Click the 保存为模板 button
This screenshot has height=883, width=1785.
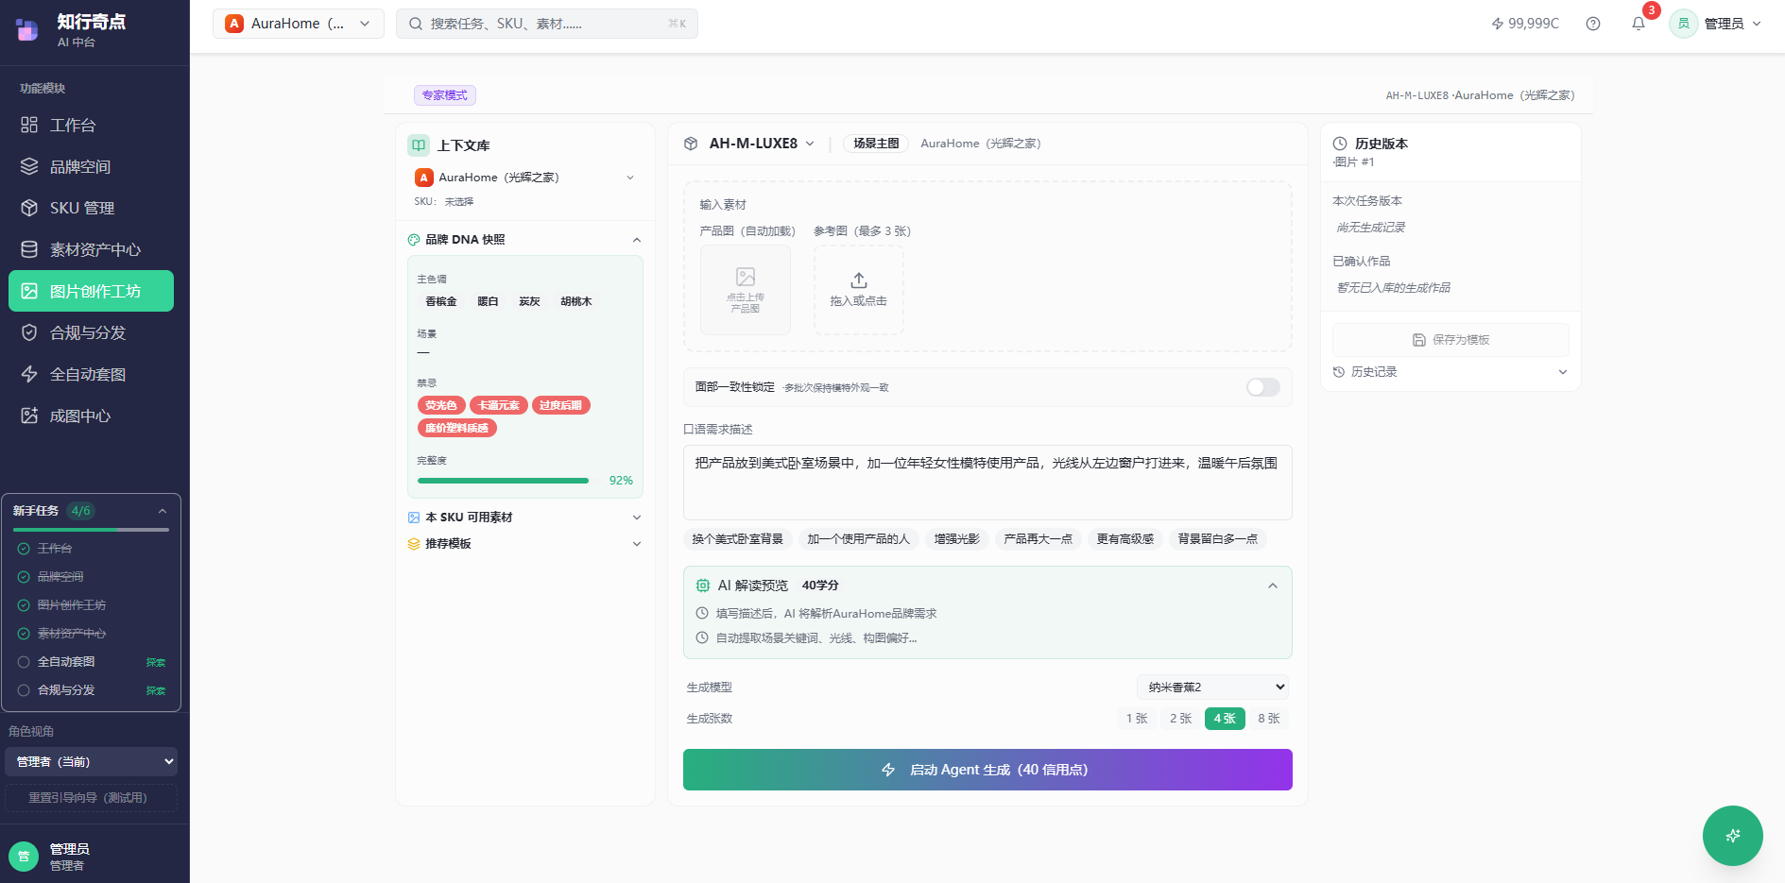point(1450,340)
